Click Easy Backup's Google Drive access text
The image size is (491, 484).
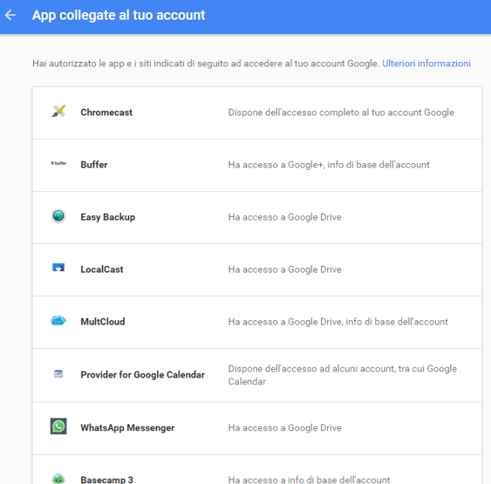click(x=285, y=217)
